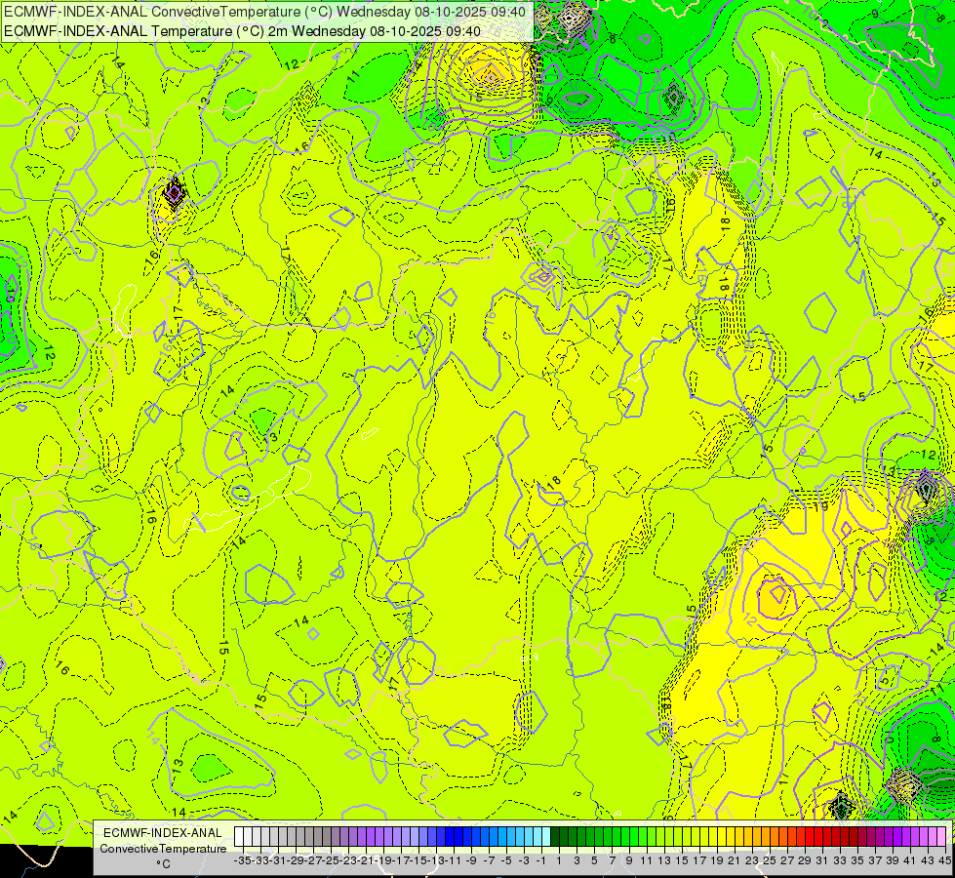Click the '-35' value on the legend scale
The width and height of the screenshot is (955, 878).
pos(243,860)
